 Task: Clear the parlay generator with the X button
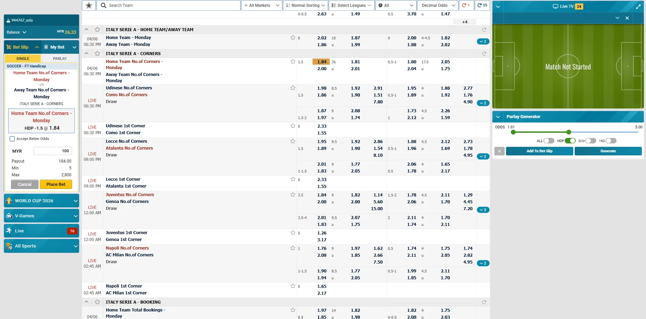pyautogui.click(x=499, y=151)
